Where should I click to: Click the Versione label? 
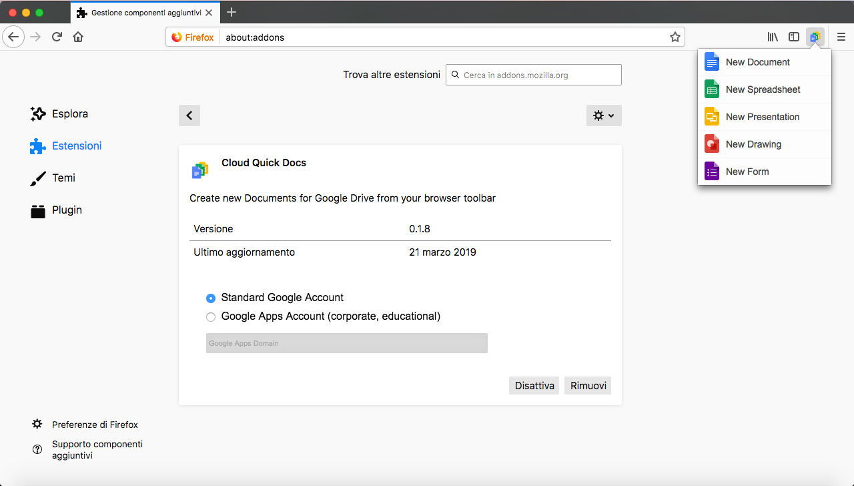pos(213,229)
